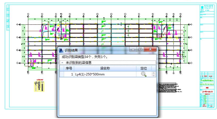This screenshot has width=217, height=119.
Task: Close the 识别结果 dialog
Action: tap(150, 49)
